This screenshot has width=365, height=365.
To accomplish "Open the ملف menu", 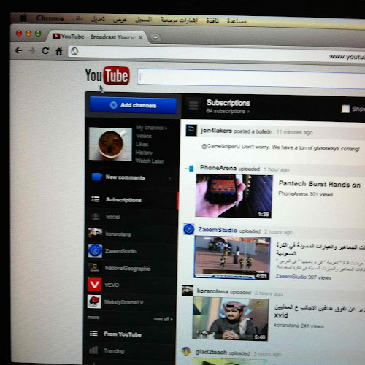I will tap(77, 19).
